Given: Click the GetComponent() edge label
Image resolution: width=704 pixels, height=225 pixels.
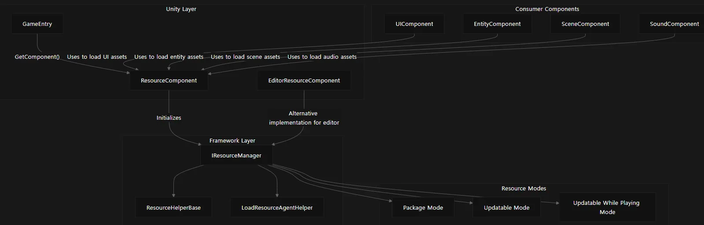Looking at the screenshot, I should [37, 57].
